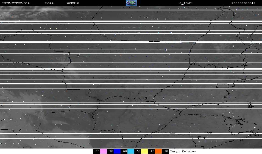The image size is (262, 154).
Task: Click the 200808200645 timestamp
Action: tap(243, 3)
